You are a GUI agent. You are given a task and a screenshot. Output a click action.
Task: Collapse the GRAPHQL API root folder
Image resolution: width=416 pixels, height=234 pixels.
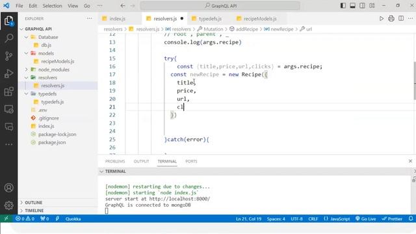(x=38, y=29)
